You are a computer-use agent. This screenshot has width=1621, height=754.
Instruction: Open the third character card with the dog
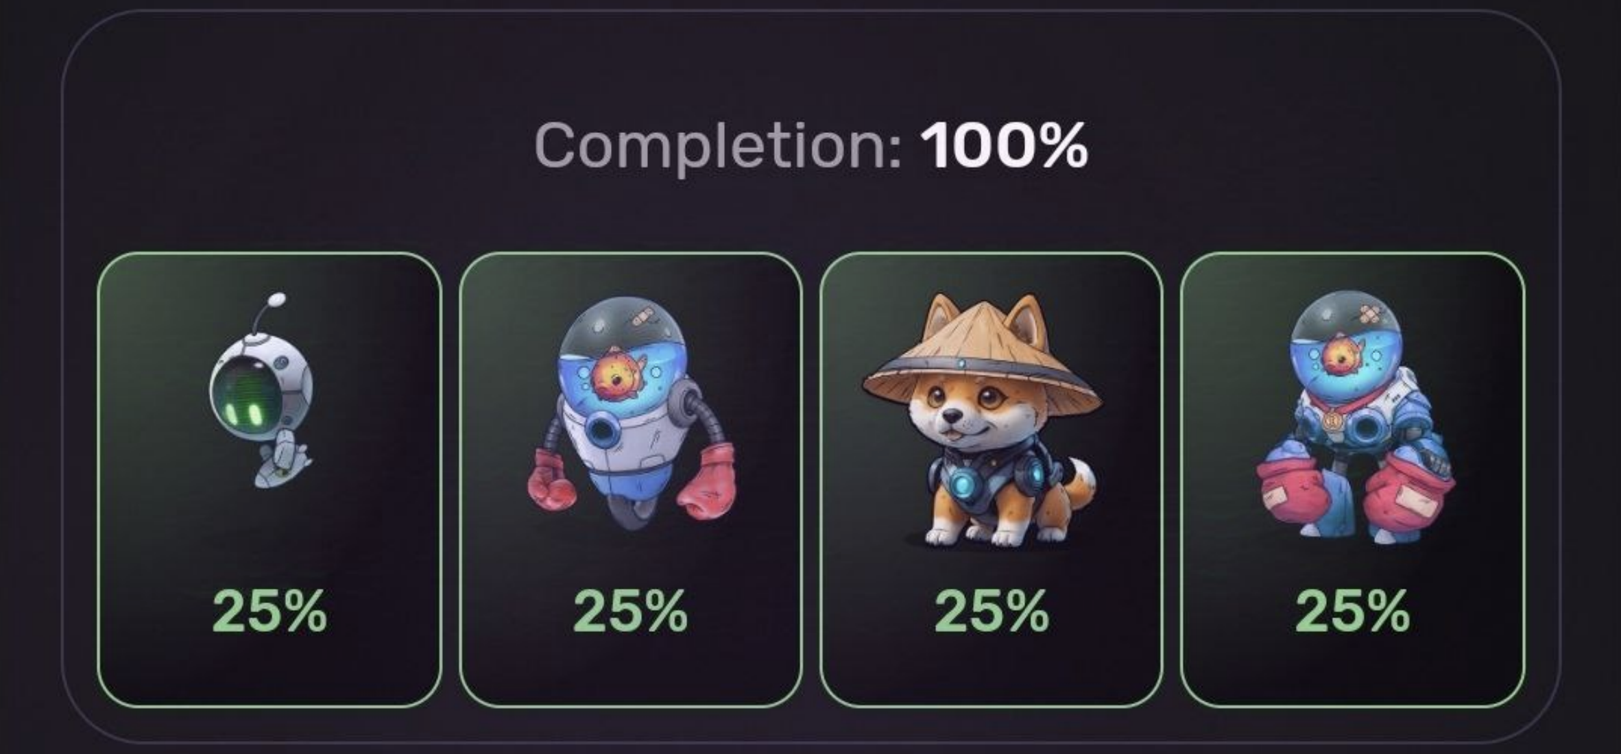(x=992, y=480)
